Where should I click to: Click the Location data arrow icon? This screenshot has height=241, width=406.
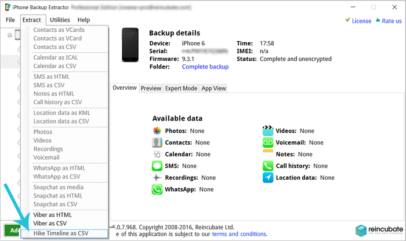268,178
